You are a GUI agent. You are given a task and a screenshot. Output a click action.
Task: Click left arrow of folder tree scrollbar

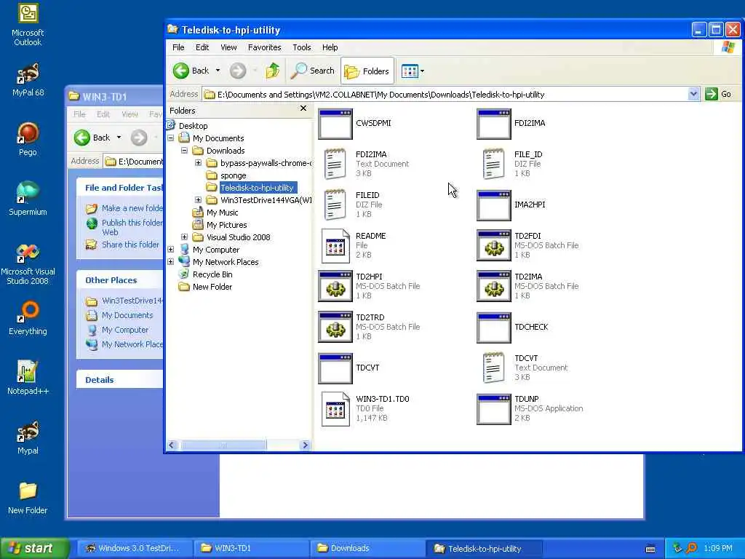pyautogui.click(x=172, y=445)
